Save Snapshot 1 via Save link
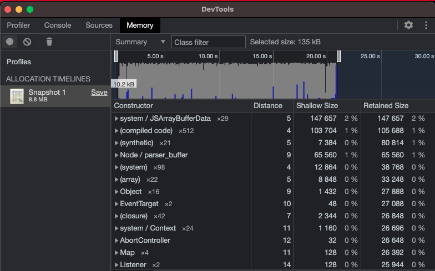The height and width of the screenshot is (271, 435). [99, 93]
